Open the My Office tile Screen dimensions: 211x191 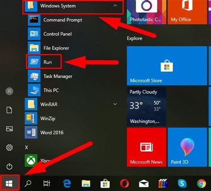point(187,12)
